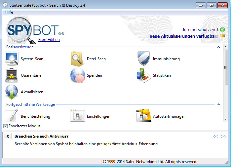Click Neue Aktualisierungen verfügbar! link
Viewport: 231px width, 167px height.
(183, 36)
